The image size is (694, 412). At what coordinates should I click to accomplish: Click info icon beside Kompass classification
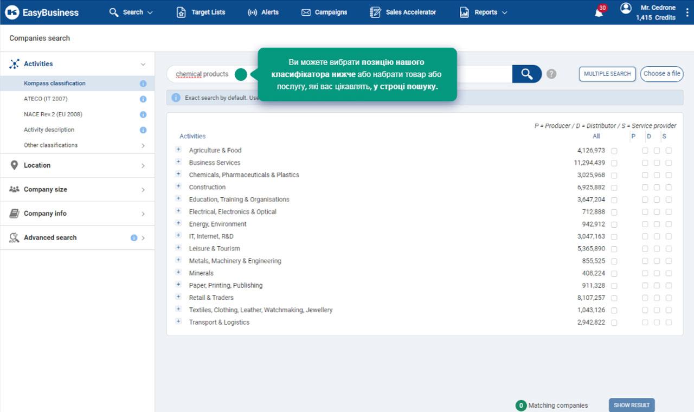[x=143, y=83]
